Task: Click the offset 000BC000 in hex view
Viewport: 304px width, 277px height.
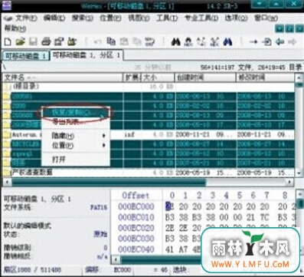Action: click(136, 206)
